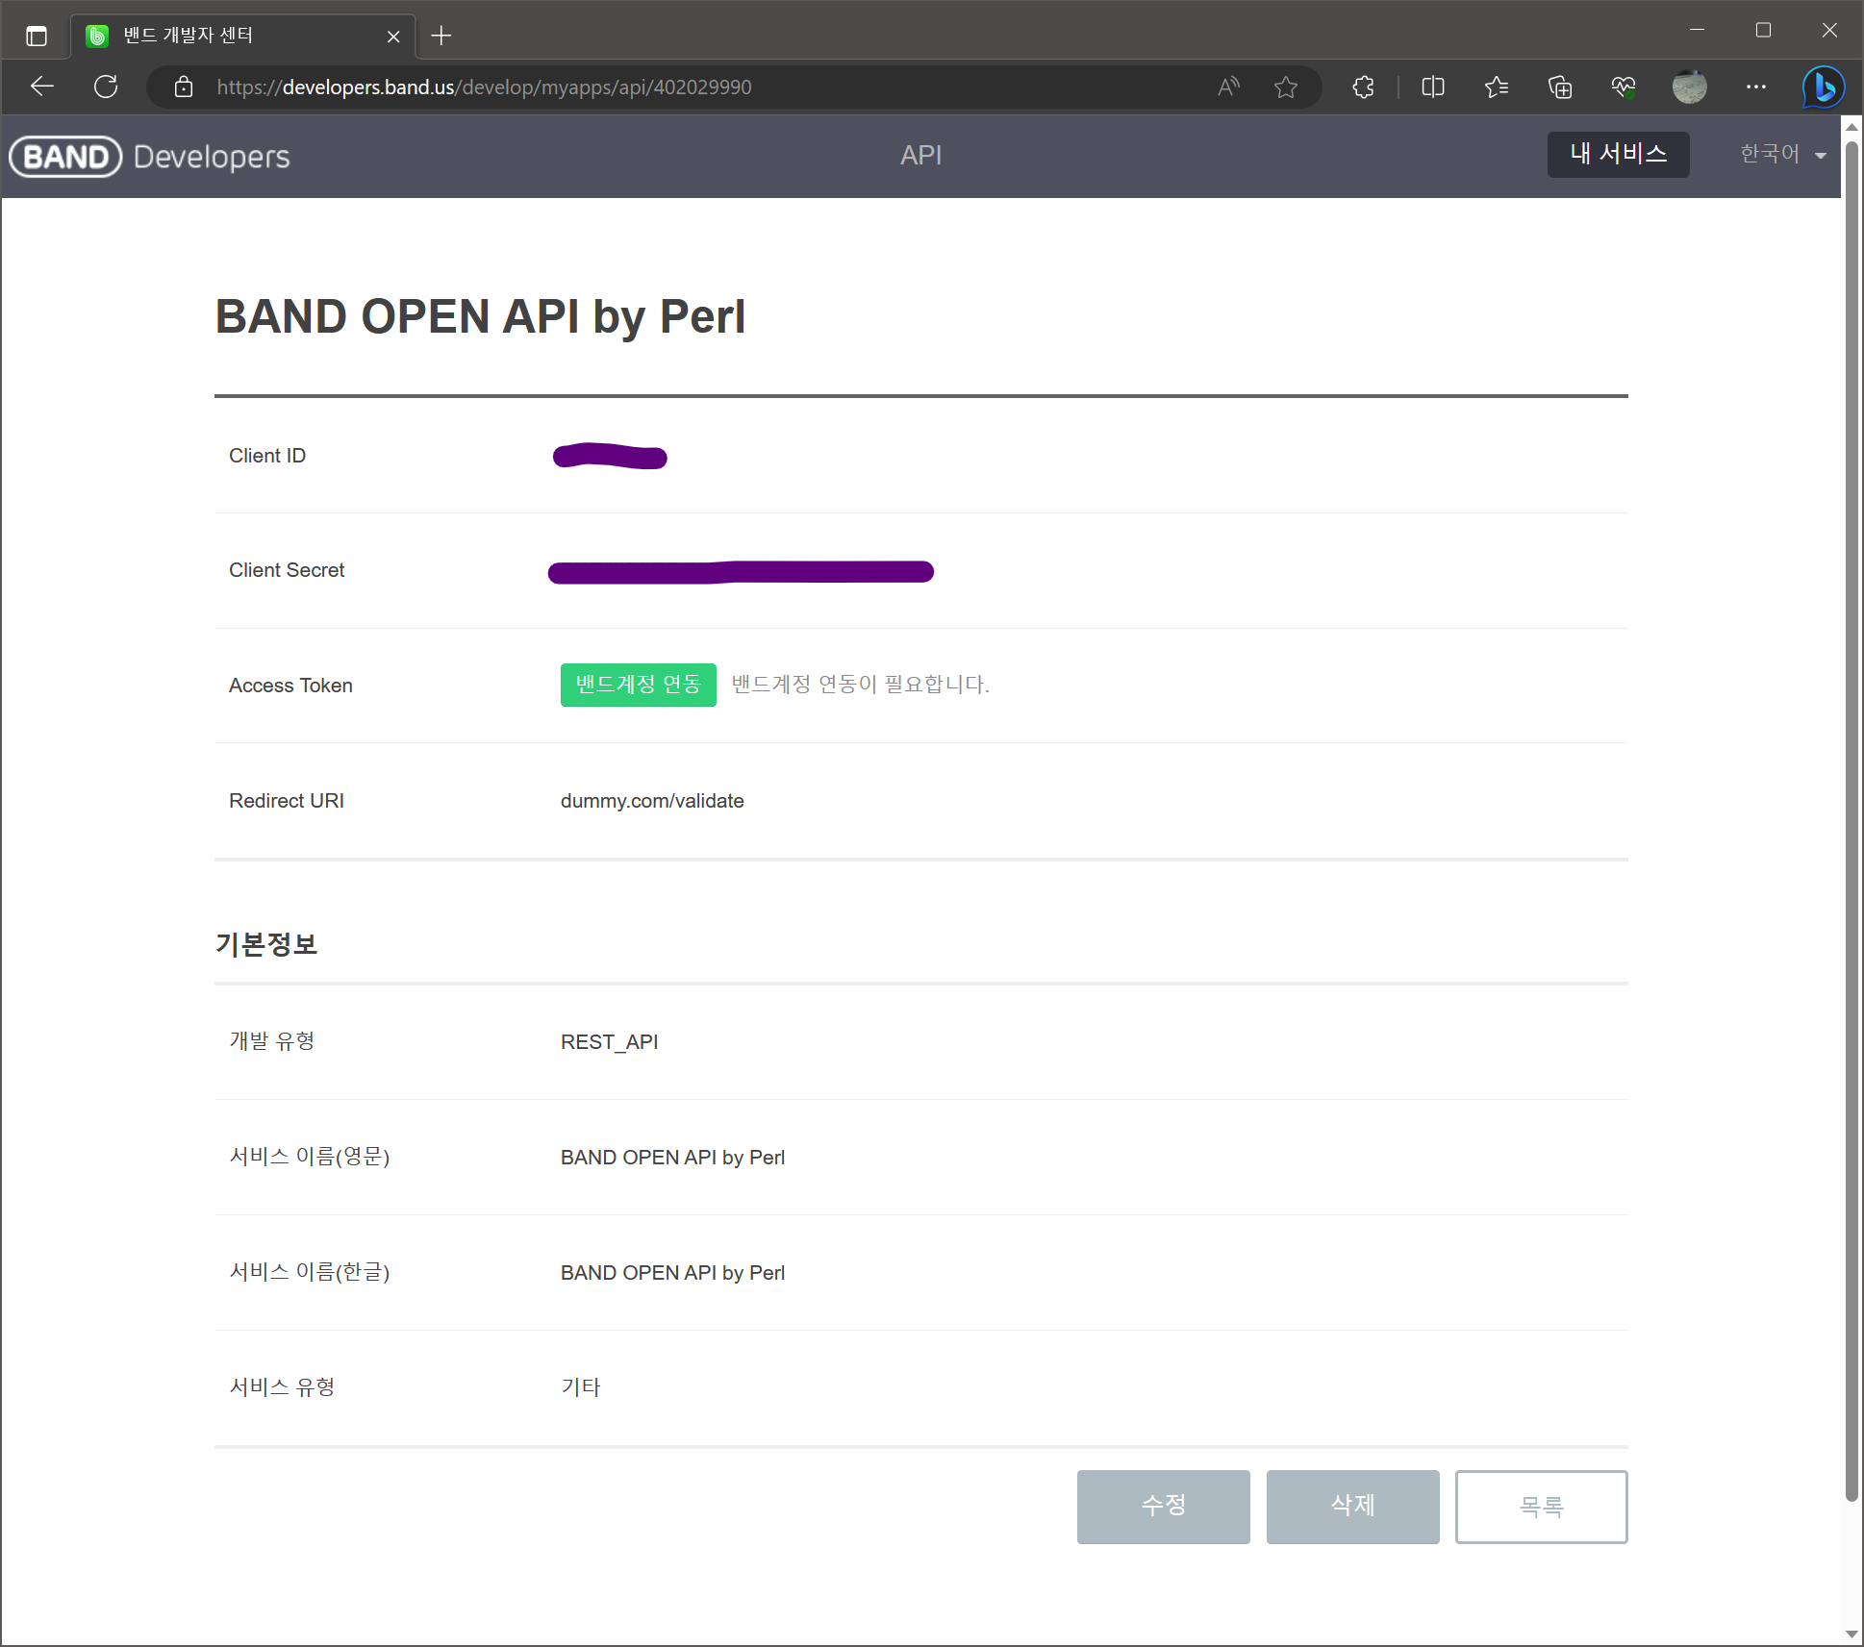Open the Collections icon
The width and height of the screenshot is (1864, 1647).
1560,87
